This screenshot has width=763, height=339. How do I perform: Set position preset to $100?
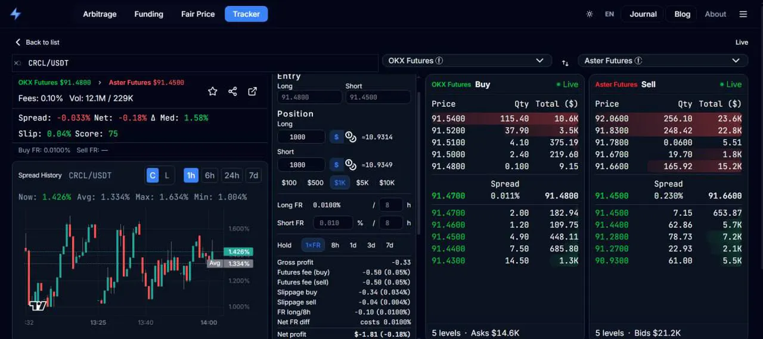[289, 183]
